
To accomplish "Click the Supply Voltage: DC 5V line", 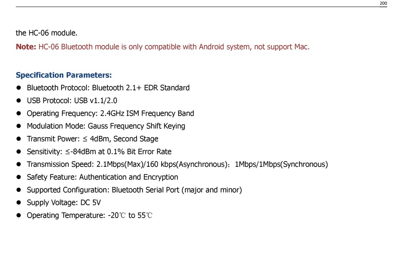I will tap(64, 203).
